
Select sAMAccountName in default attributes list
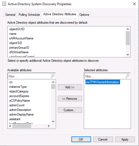click(x=21, y=38)
